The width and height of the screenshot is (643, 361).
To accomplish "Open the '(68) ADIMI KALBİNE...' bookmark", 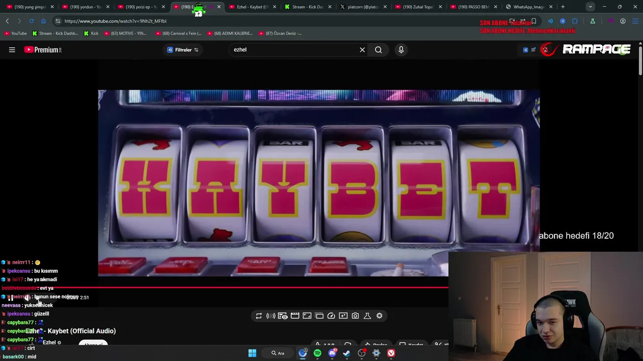I will [x=230, y=33].
